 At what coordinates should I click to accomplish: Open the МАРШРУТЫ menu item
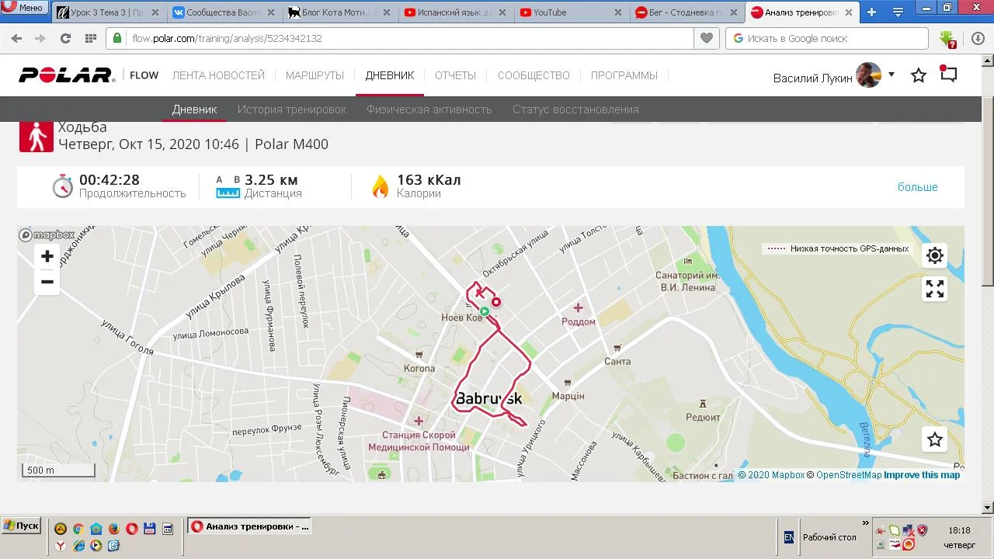(x=315, y=75)
